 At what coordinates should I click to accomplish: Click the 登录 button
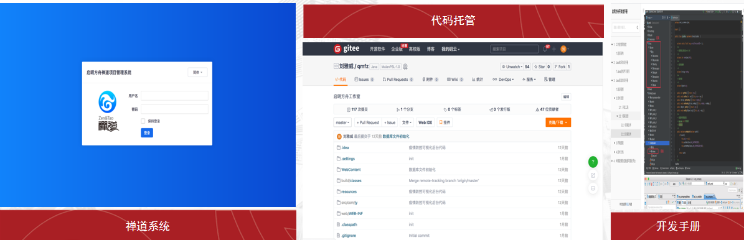click(147, 133)
